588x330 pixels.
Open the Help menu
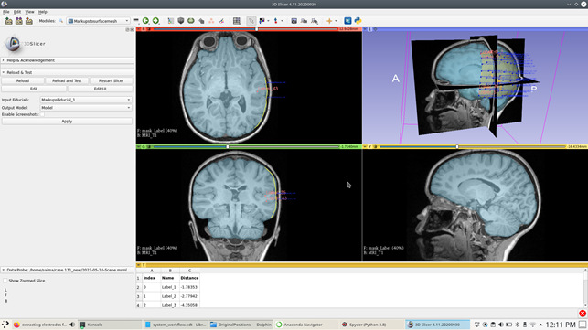point(43,12)
